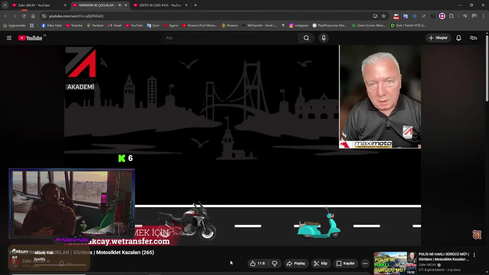The width and height of the screenshot is (489, 275).
Task: Dislike the video with the thumbs-down button
Action: tap(275, 263)
